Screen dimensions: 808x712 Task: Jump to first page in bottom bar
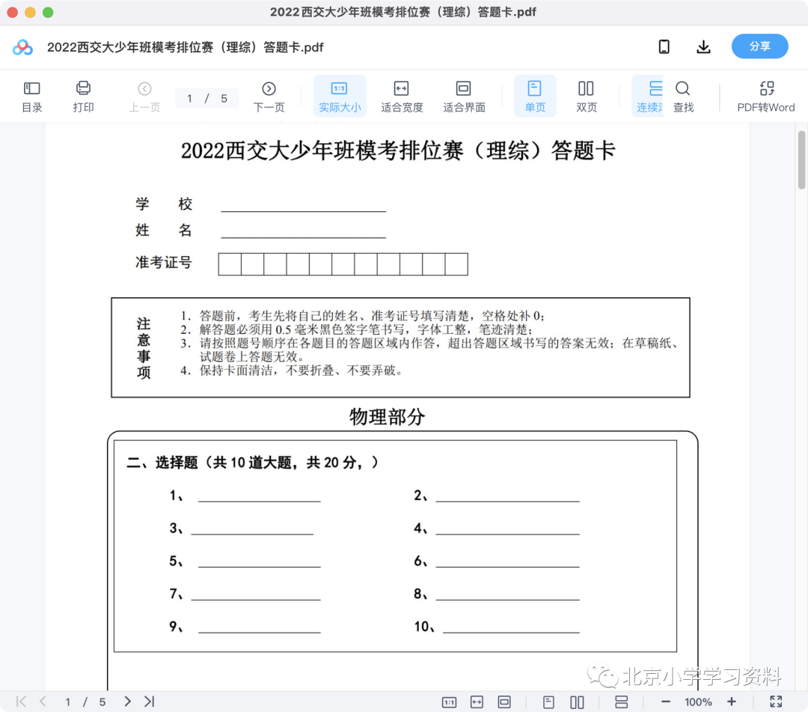click(21, 702)
